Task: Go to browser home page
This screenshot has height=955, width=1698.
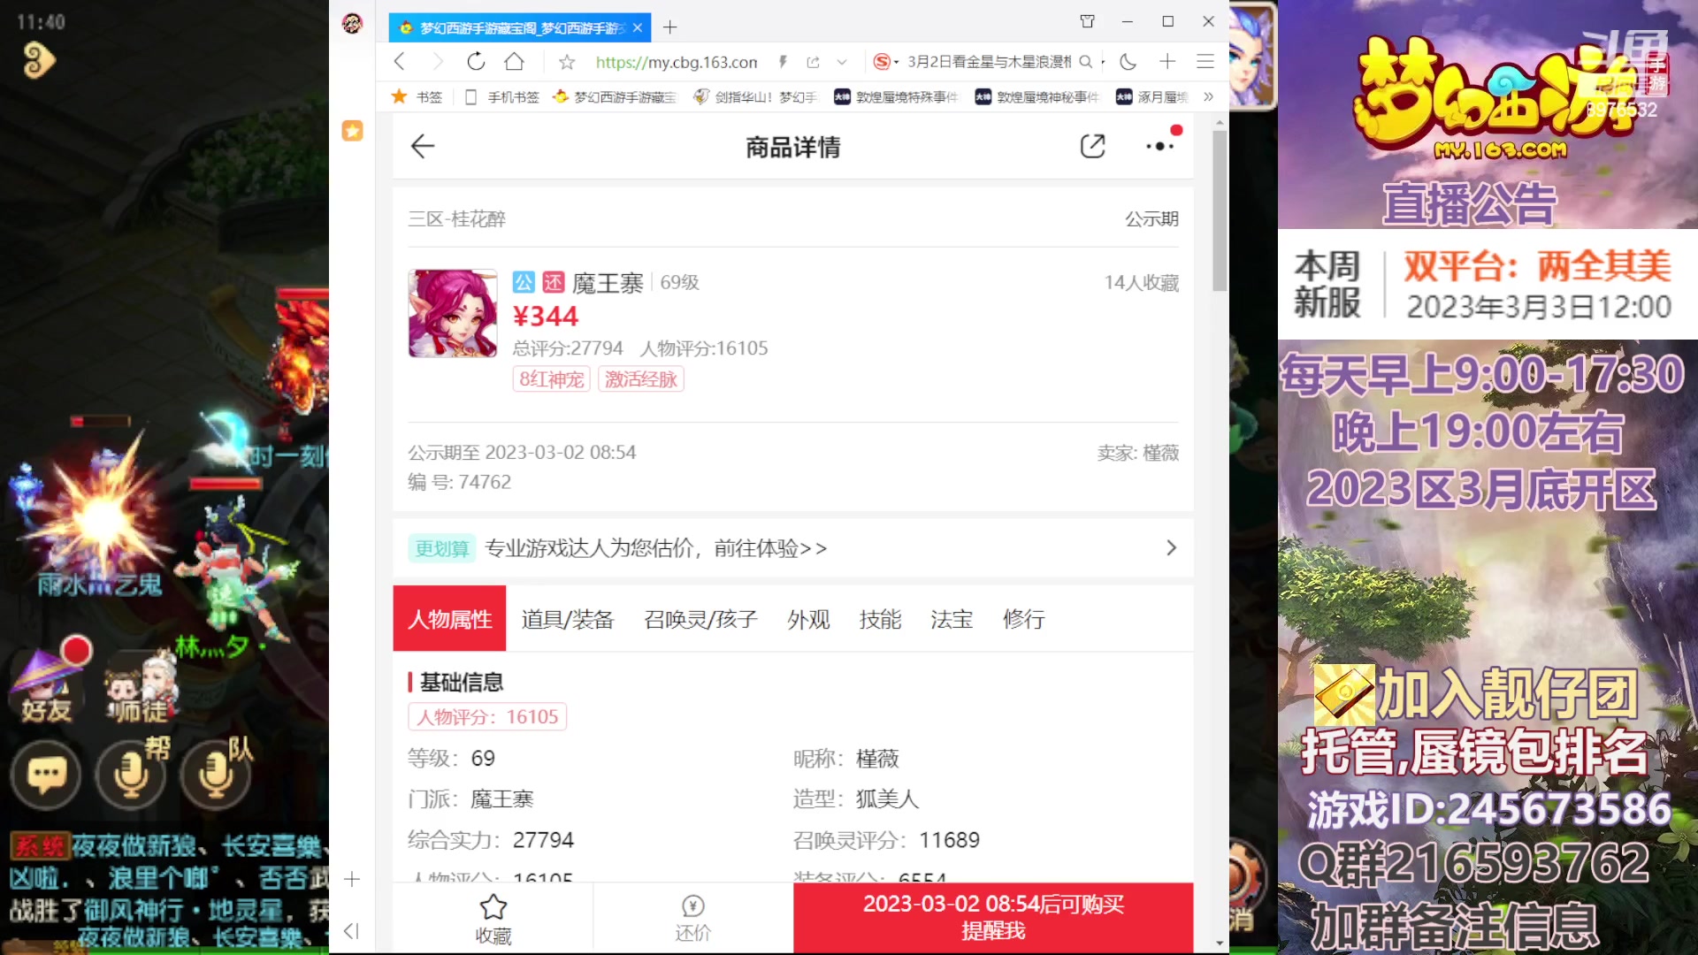Action: tap(514, 62)
